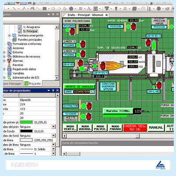
Task: Select the three-lines list tool
Action: [x=81, y=9]
